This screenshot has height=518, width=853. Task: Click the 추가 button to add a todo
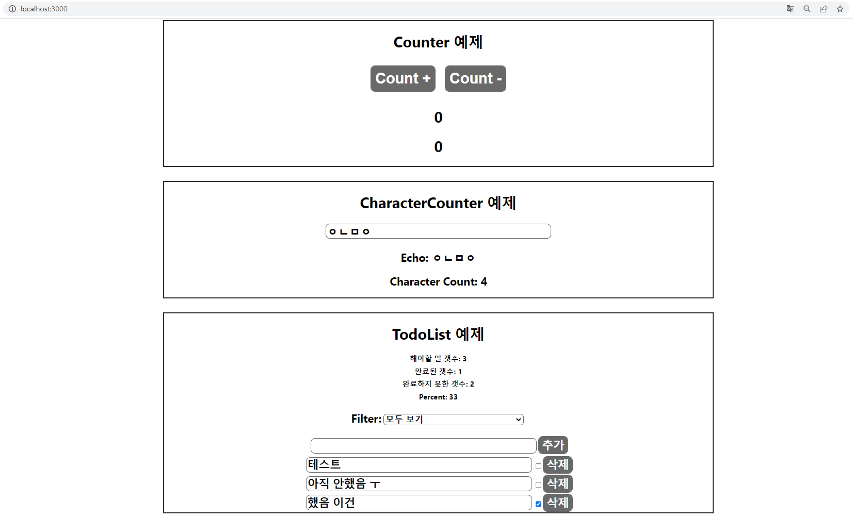tap(553, 445)
